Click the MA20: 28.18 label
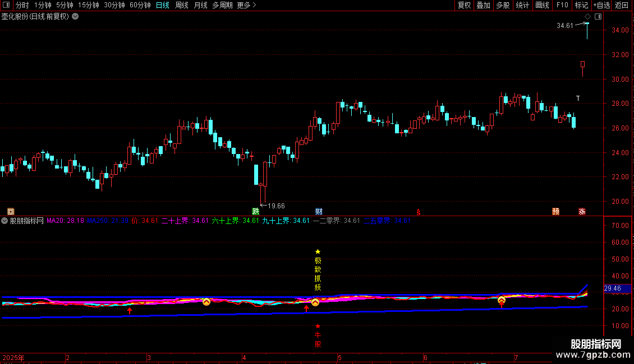634x364 pixels. coord(65,221)
